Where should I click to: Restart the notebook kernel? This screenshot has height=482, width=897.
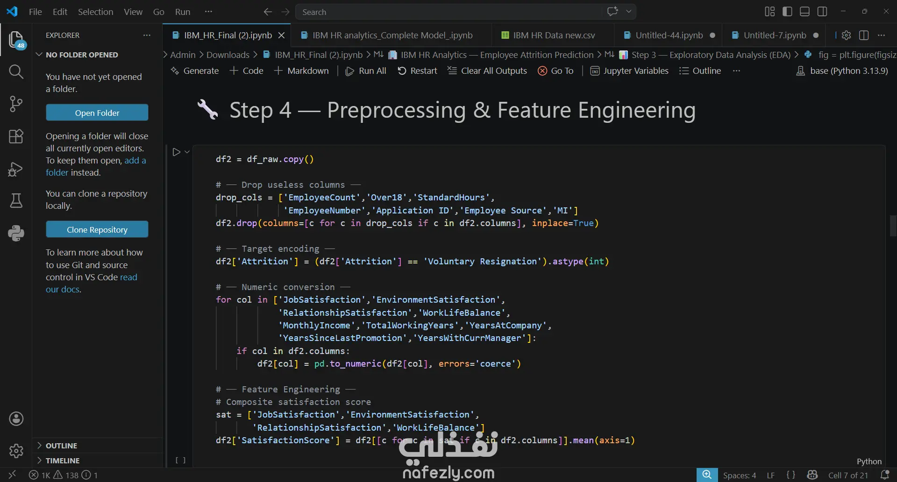pos(417,71)
